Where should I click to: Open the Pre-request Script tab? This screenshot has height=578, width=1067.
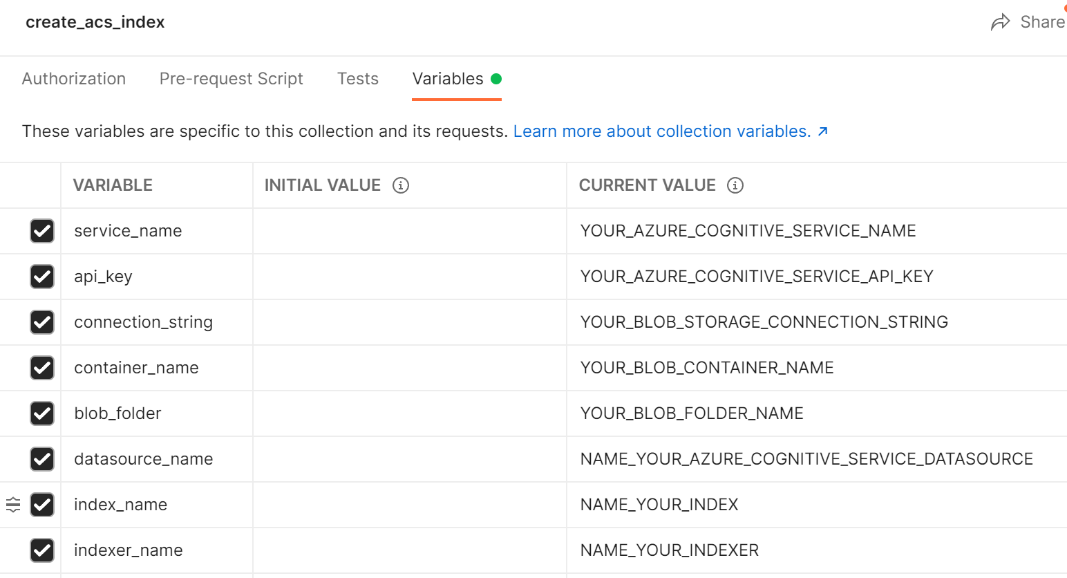pos(232,79)
